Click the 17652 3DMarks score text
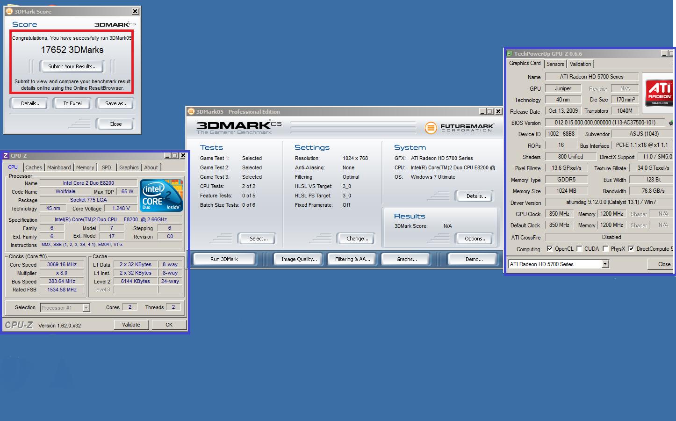This screenshot has width=676, height=421. (72, 50)
